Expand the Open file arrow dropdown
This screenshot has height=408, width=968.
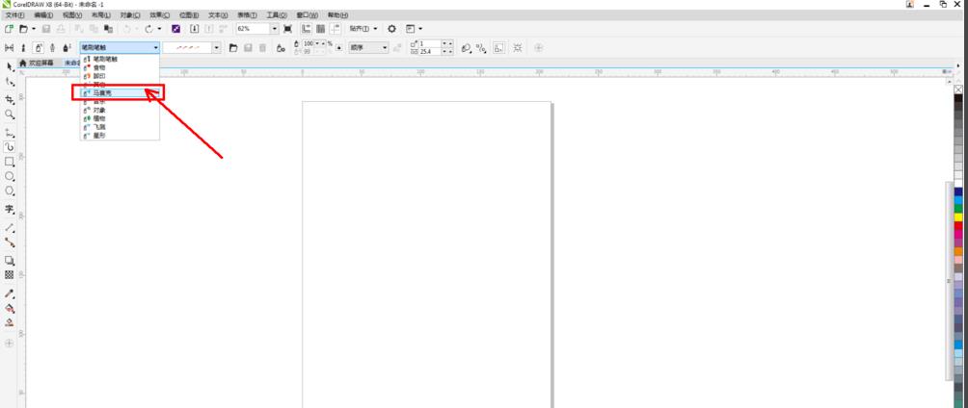pos(34,29)
